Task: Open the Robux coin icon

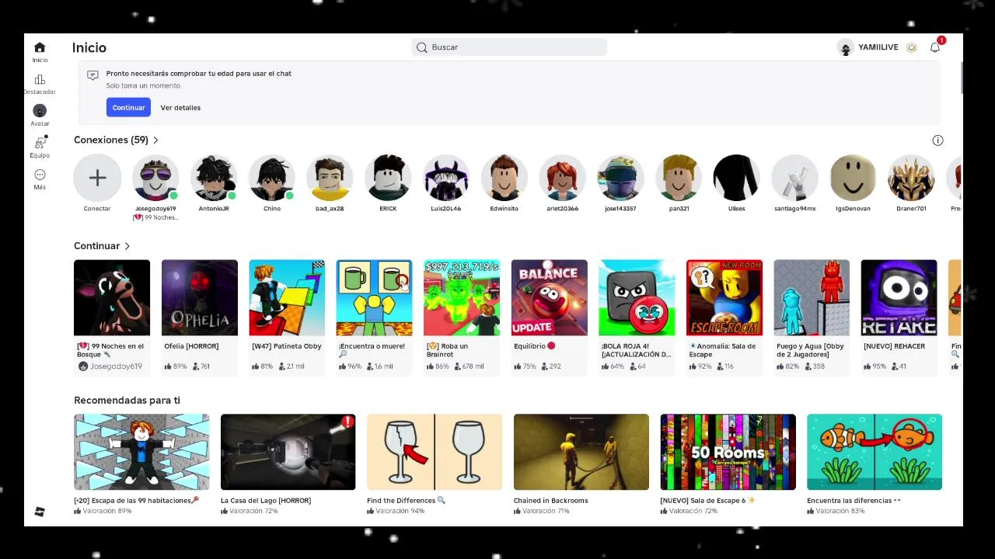Action: coord(911,47)
